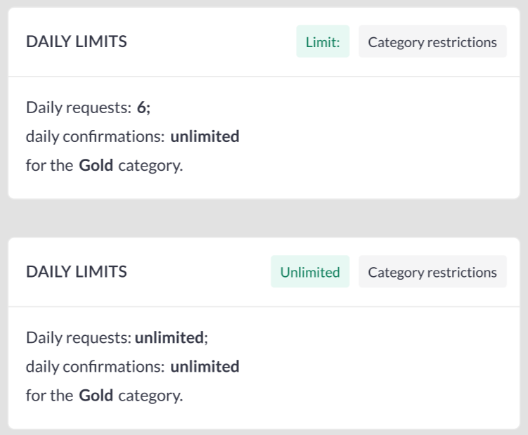Click the bold "Gold" word in upper card
The image size is (528, 435).
tap(96, 166)
